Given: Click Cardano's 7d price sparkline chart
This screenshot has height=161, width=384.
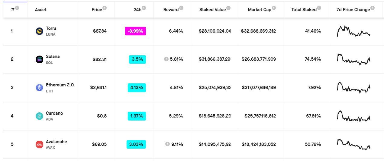Looking at the screenshot, I should pyautogui.click(x=353, y=116).
